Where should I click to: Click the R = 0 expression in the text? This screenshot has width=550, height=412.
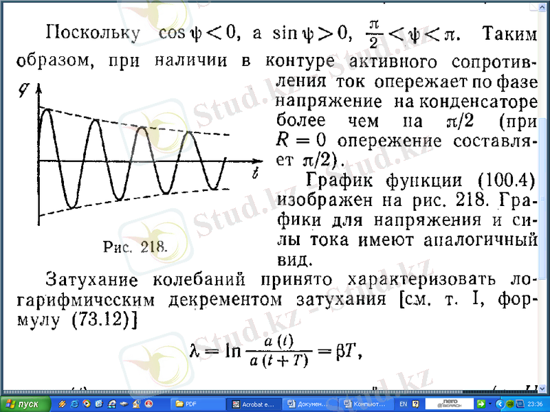tap(300, 140)
